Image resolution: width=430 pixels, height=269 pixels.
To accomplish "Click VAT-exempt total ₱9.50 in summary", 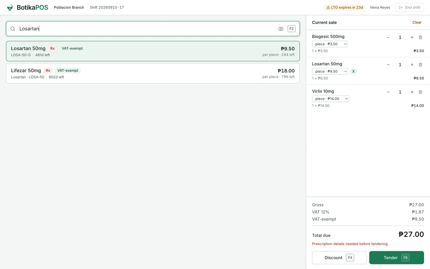I will tap(418, 219).
